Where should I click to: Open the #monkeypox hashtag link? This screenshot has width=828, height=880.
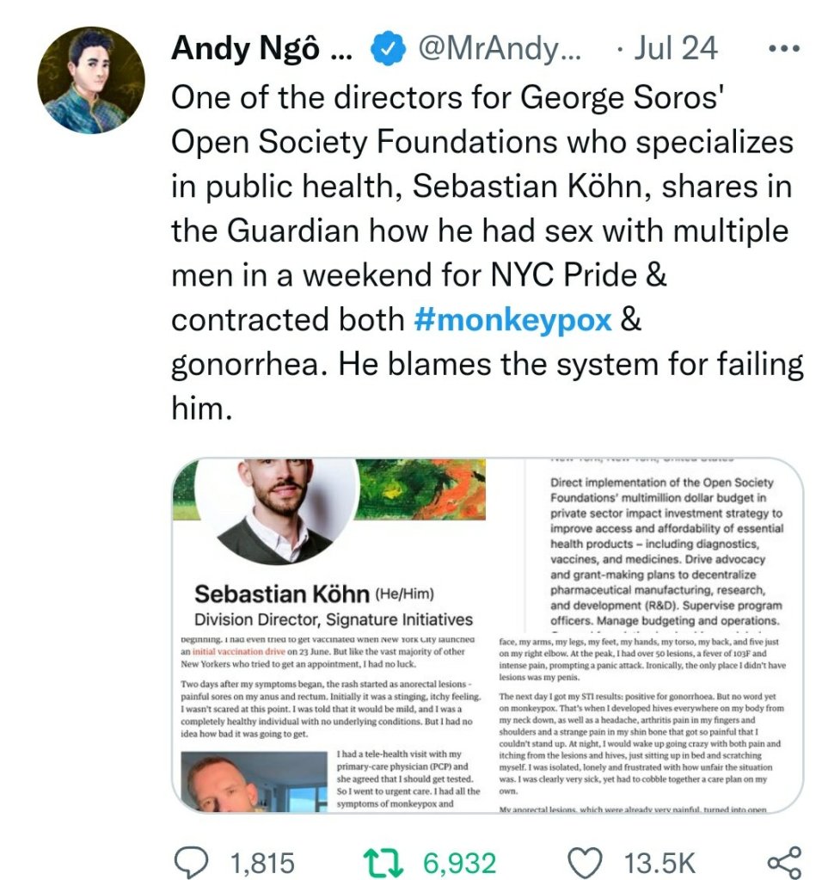(x=512, y=319)
